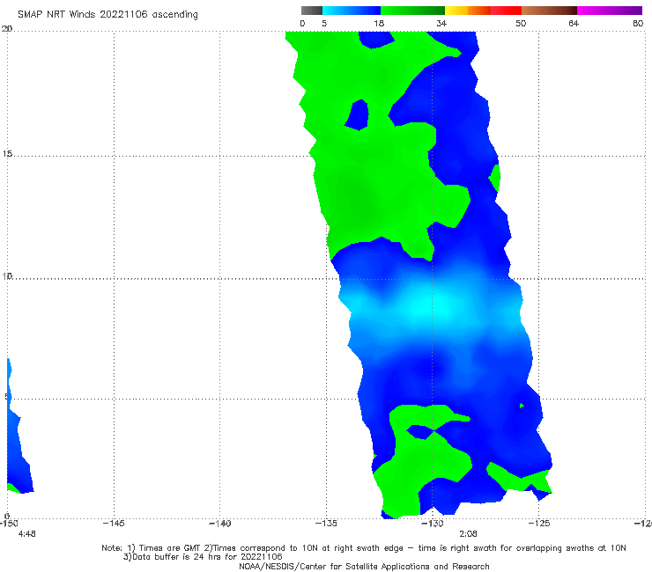The height and width of the screenshot is (572, 652).
Task: Click the colorbar tick label "34"
Action: 441,24
